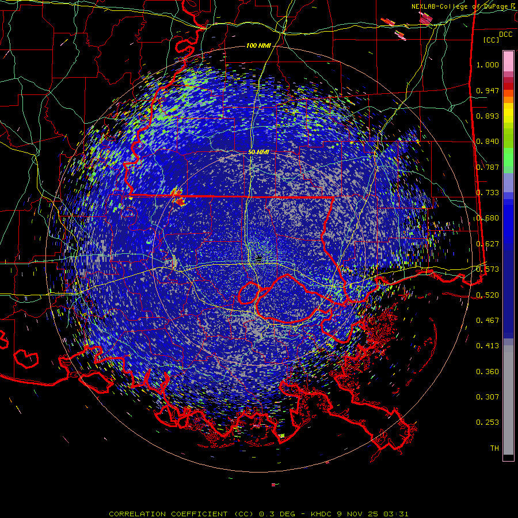
Task: Click the 0.253 value on the color scale
Action: 487,422
